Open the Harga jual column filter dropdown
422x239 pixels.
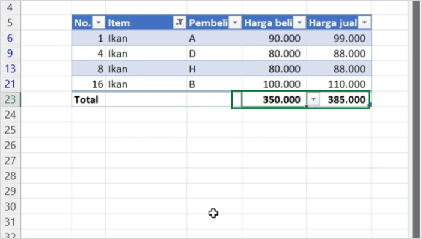coord(364,23)
